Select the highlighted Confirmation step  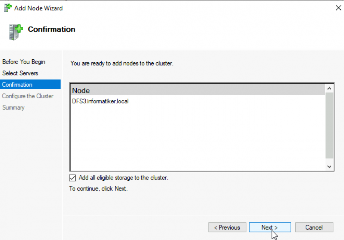(x=17, y=84)
